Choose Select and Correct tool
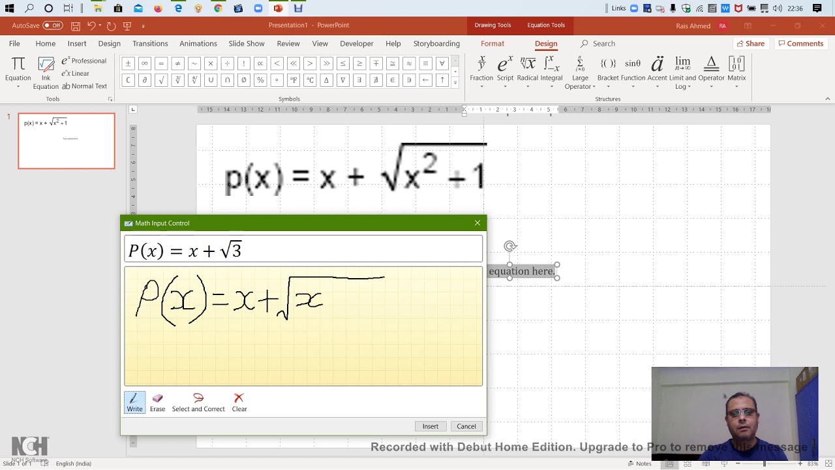Screen dimensions: 835x470 (x=198, y=402)
